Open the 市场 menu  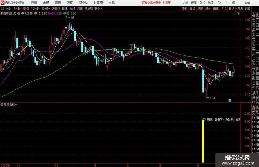[x=46, y=3]
